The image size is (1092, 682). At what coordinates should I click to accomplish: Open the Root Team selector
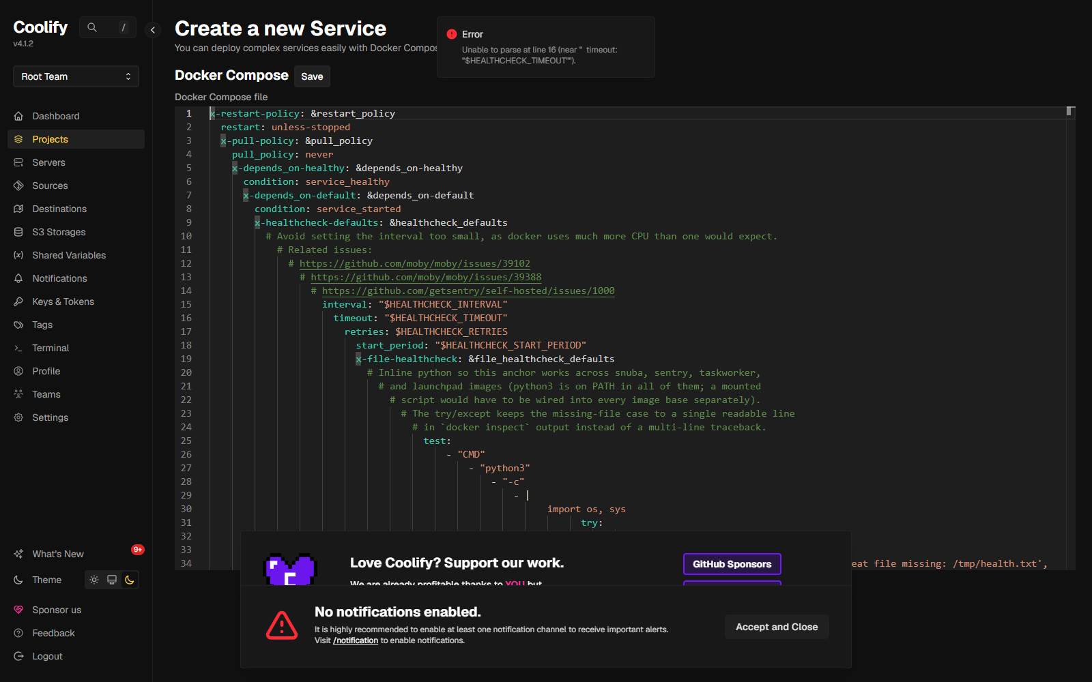click(x=76, y=76)
